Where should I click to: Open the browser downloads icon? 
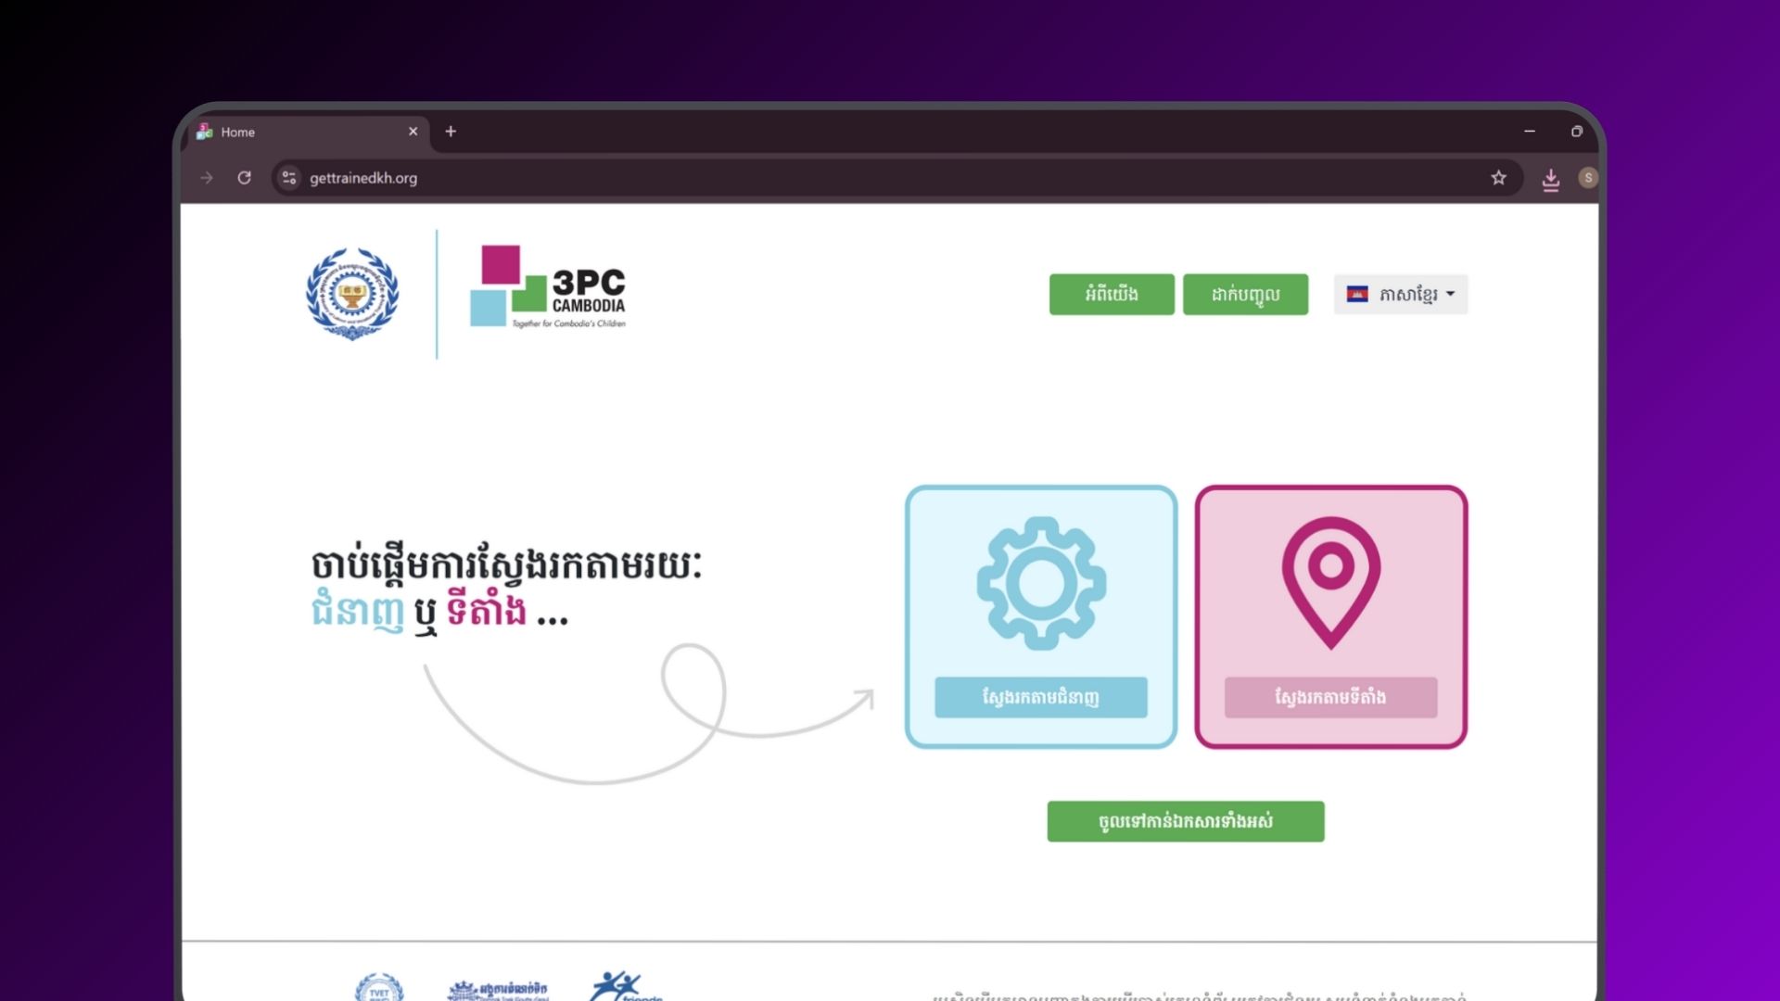point(1550,179)
